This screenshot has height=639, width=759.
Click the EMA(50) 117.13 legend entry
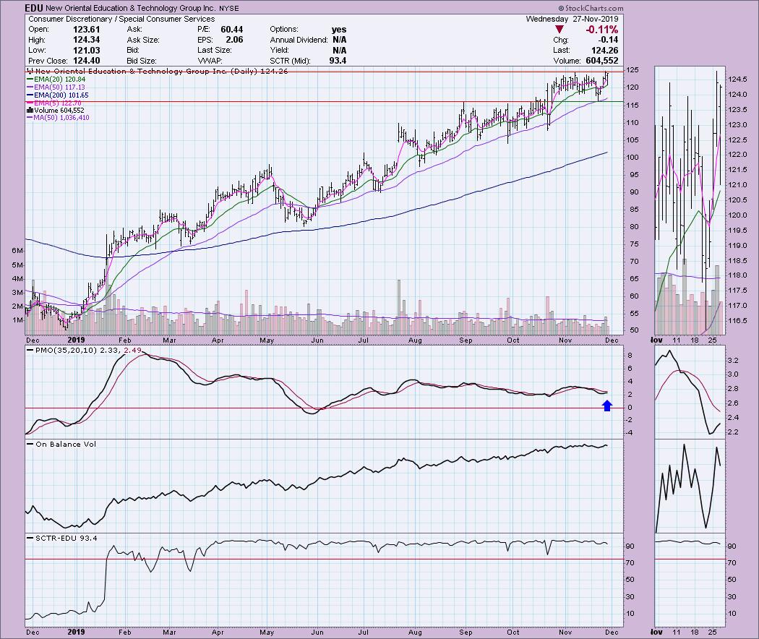click(56, 87)
